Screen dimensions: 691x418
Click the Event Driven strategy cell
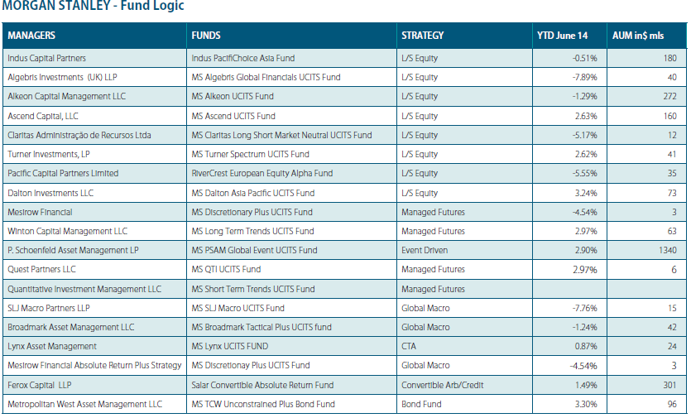click(x=424, y=250)
